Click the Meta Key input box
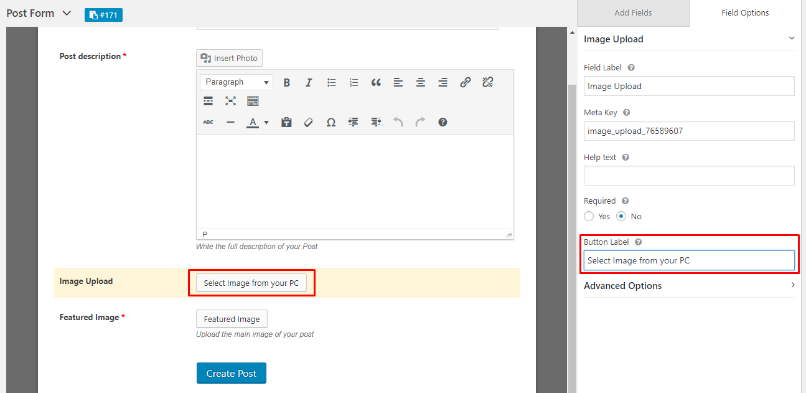The width and height of the screenshot is (806, 393). coord(689,131)
